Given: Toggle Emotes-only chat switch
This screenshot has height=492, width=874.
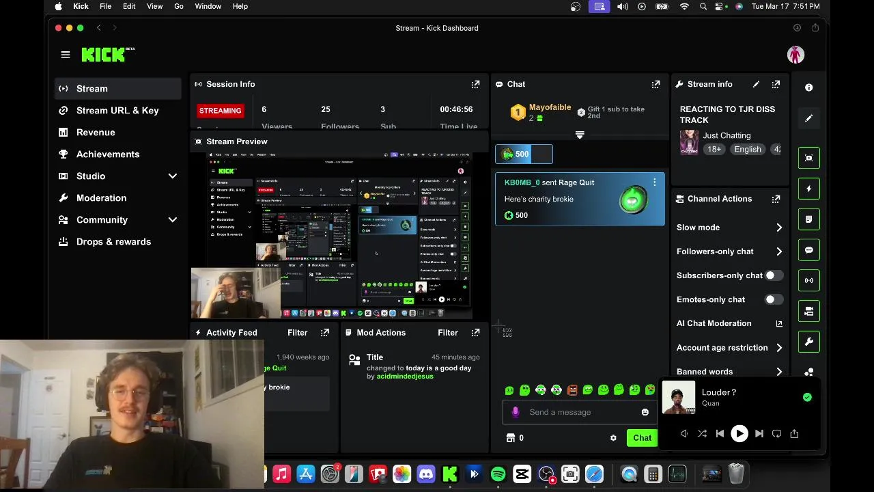Looking at the screenshot, I should [x=774, y=299].
